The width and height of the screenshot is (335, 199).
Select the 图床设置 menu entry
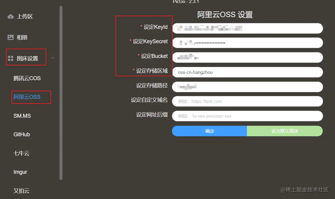point(27,58)
